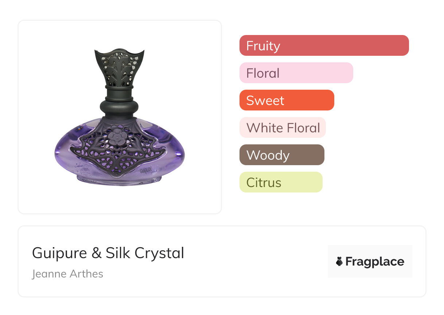Open the Jeanne Arthes brand link

coord(67,274)
